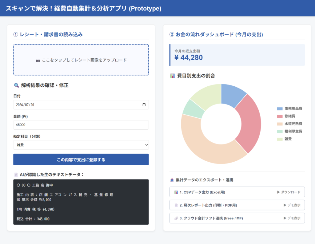Focus the 日付 date input field
315x244 pixels.
click(x=81, y=105)
